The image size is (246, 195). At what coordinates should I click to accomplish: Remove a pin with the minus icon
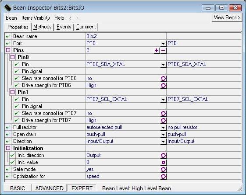pos(163,50)
